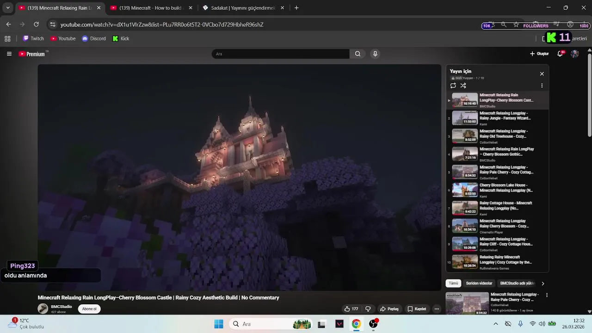Switch to the Sadakat browser tab
592x333 pixels.
[243, 8]
